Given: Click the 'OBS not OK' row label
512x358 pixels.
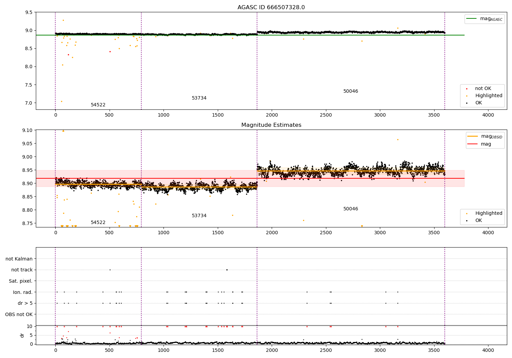Looking at the screenshot, I should tap(19, 314).
